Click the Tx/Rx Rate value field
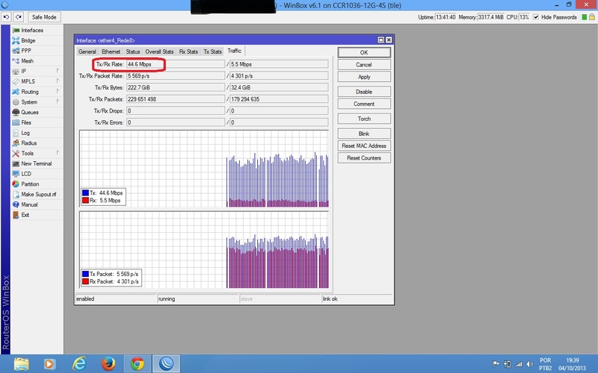598x373 pixels. pos(175,65)
